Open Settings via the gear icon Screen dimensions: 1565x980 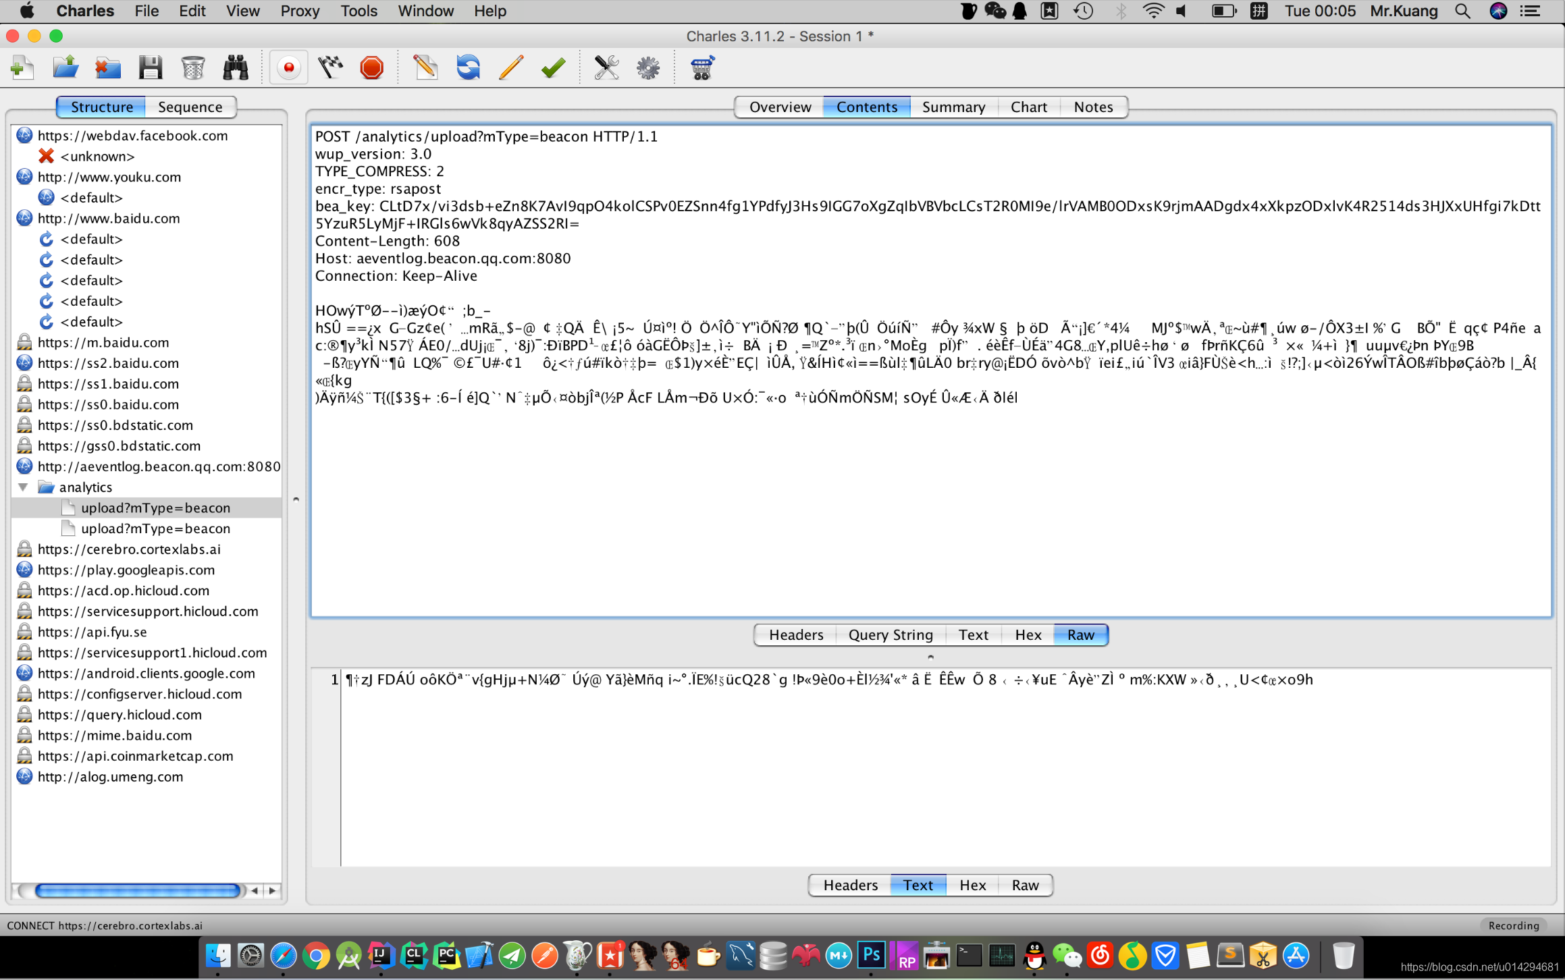point(647,67)
